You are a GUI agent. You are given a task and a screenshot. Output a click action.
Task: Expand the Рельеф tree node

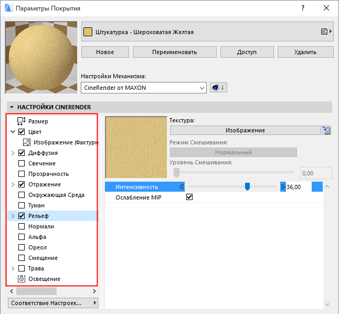point(13,216)
